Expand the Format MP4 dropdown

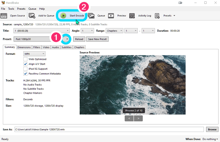34,54
